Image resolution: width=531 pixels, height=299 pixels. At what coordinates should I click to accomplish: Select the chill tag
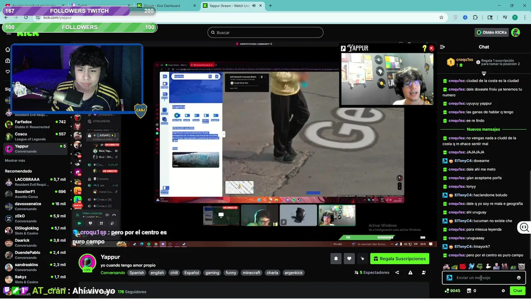tap(174, 273)
